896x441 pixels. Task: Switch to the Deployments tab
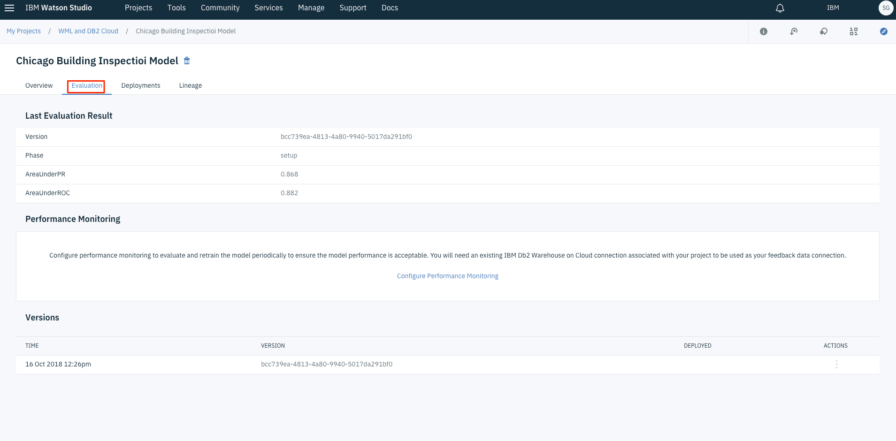pyautogui.click(x=141, y=85)
